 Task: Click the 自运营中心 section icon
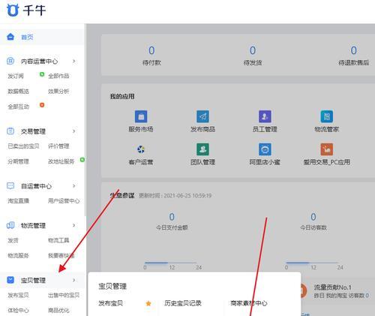coord(10,185)
